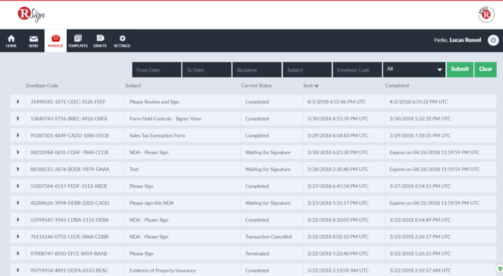
Task: Expand the Please sign this NDA row
Action: click(18, 203)
